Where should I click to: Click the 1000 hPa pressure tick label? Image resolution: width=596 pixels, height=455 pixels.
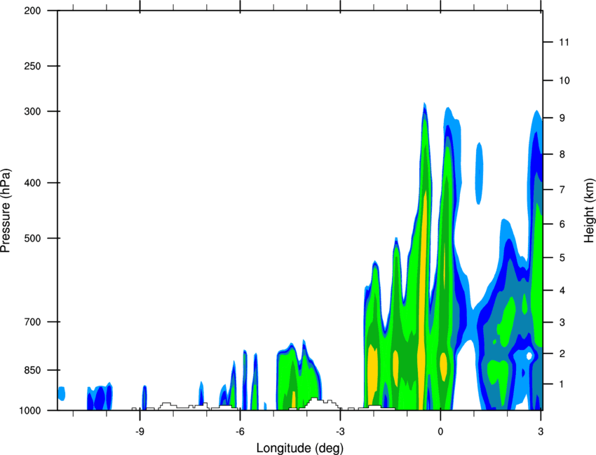[30, 411]
